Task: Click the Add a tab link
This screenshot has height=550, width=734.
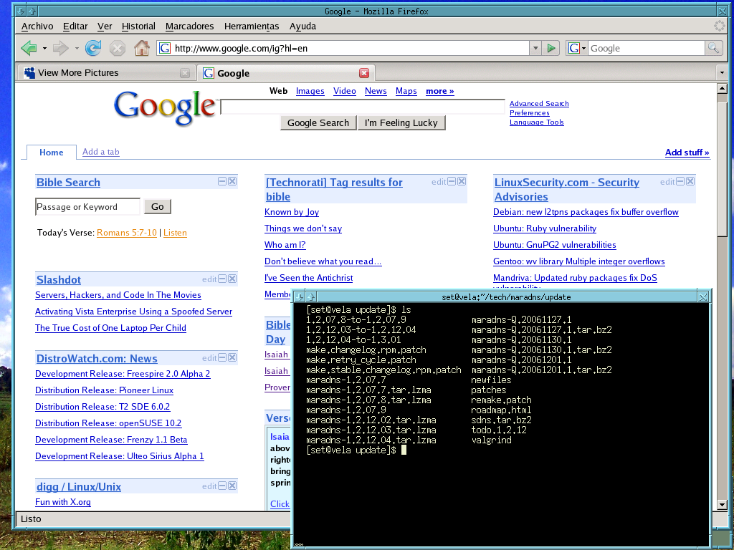Action: point(100,152)
